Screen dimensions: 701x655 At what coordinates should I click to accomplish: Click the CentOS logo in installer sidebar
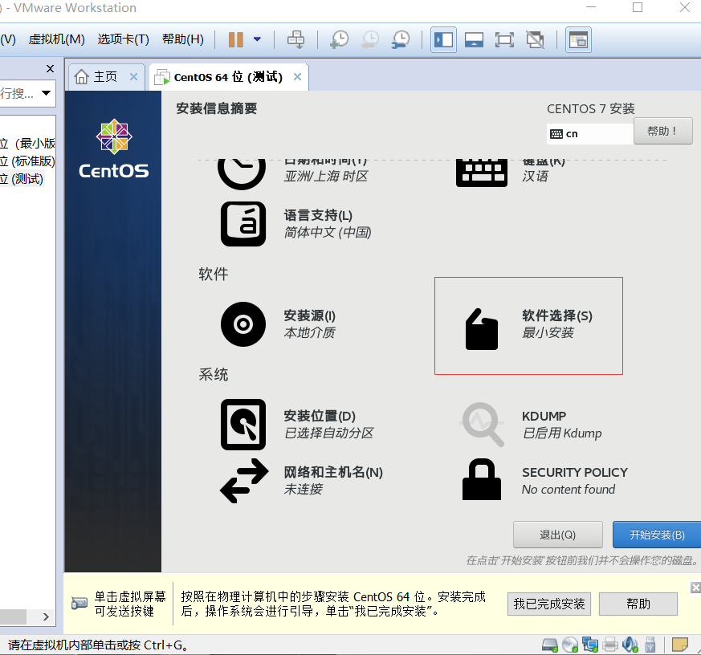tap(113, 149)
